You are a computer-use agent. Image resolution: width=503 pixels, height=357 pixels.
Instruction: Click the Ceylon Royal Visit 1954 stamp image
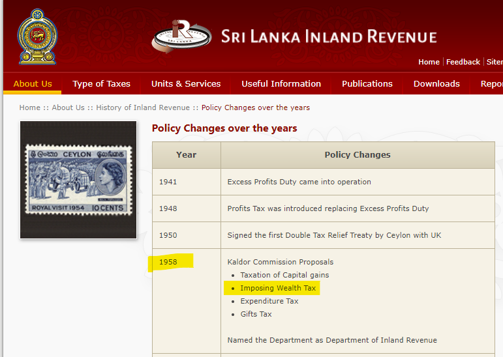(x=78, y=180)
